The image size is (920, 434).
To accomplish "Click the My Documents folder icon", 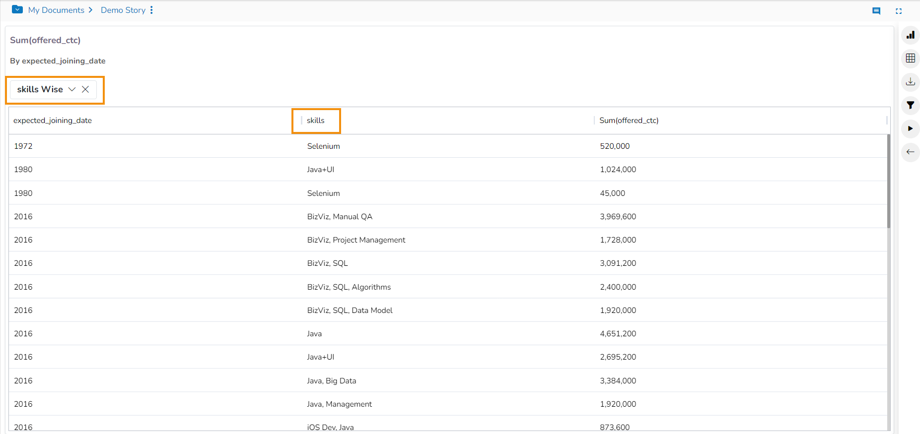I will [17, 9].
